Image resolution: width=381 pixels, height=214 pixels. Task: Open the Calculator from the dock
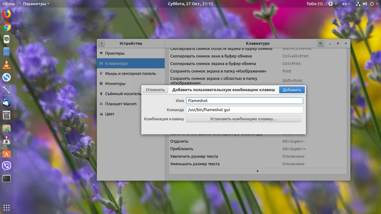(6, 115)
